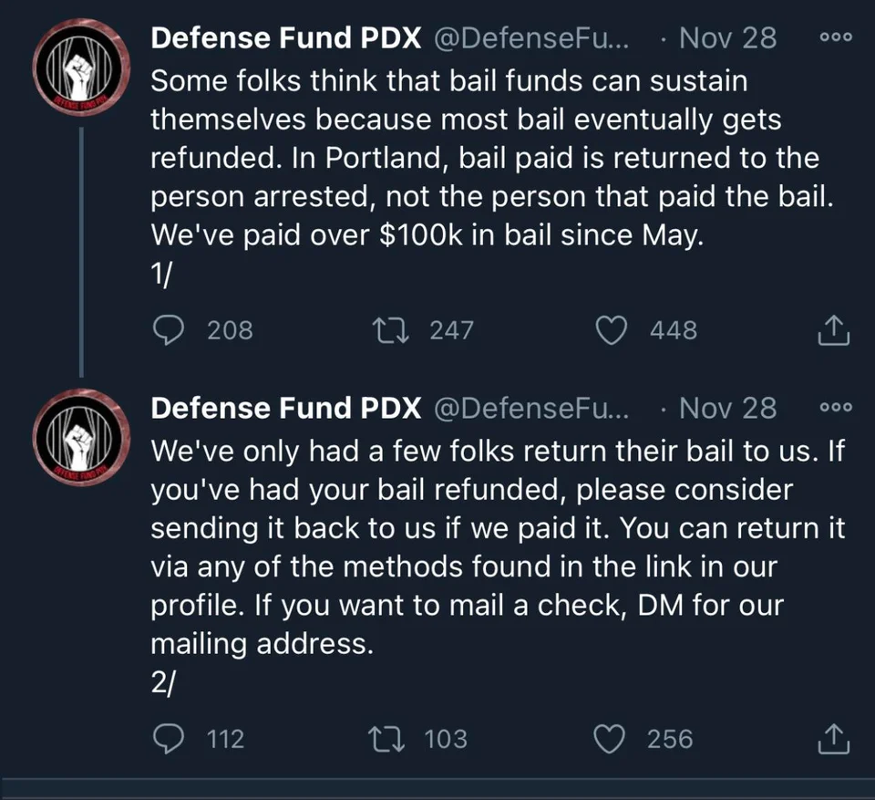This screenshot has width=875, height=800.
Task: Like the second tweet with 256 likes
Action: [609, 739]
